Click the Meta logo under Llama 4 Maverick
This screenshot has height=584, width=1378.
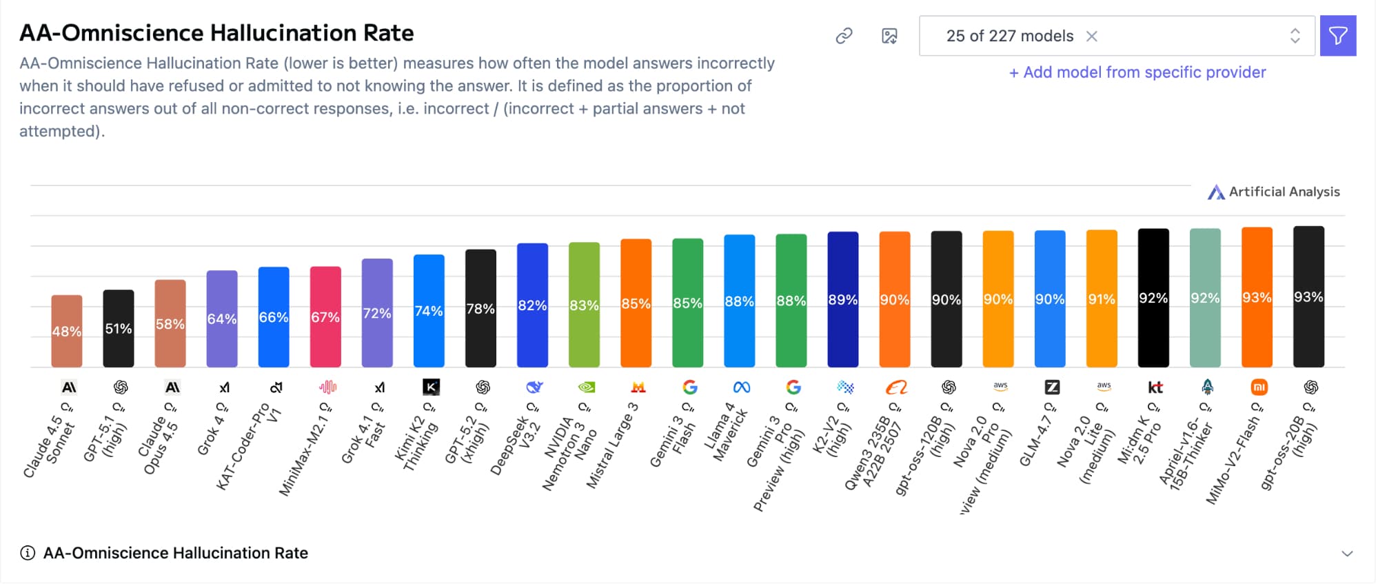tap(742, 387)
